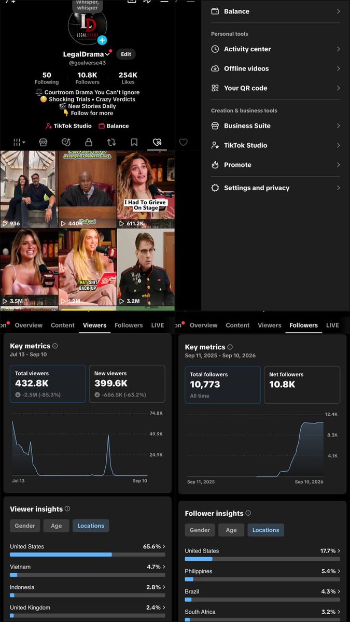Tap the blue plus badge on profile avatar
Viewport: 350px width, 622px height.
[x=102, y=40]
